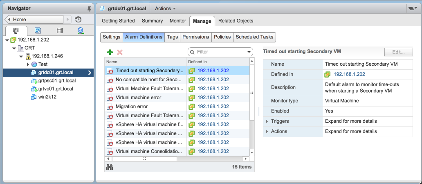Expand the Actions details row
Viewport: 422px width, 184px height.
pyautogui.click(x=267, y=132)
